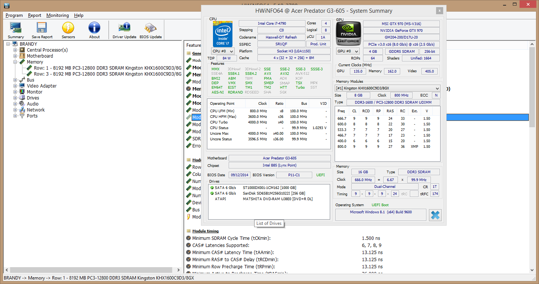The height and width of the screenshot is (284, 539).
Task: Collapse the BRANDY root node
Action: point(8,44)
